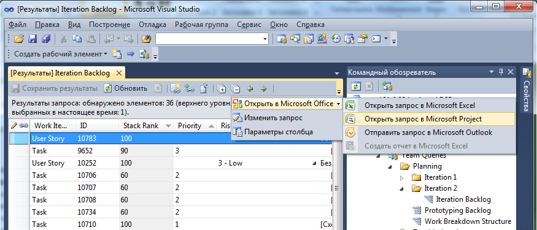Sort by the Stack Rank column header

click(146, 126)
